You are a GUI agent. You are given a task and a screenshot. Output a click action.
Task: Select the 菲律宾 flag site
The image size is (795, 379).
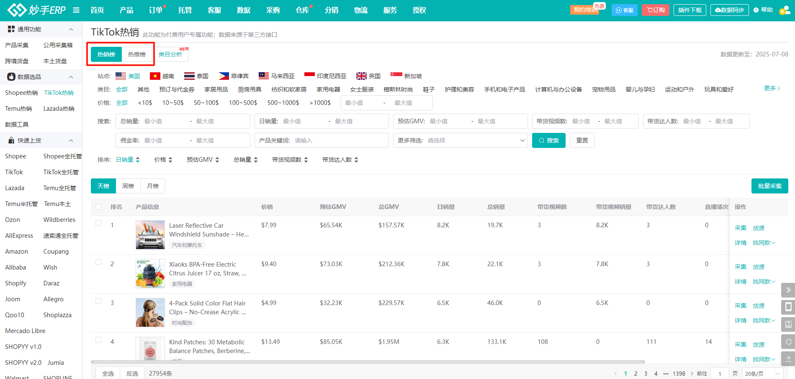coord(234,76)
